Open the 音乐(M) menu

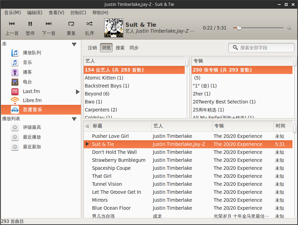[13, 13]
